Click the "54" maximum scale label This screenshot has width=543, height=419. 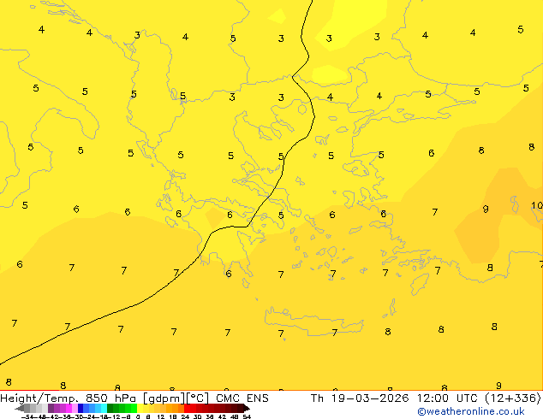[247, 416]
